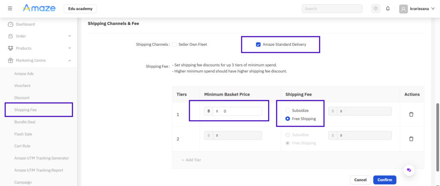Screen dimensions: 440x186
Task: Open Amaze UTM Tracking Report
Action: [39, 170]
